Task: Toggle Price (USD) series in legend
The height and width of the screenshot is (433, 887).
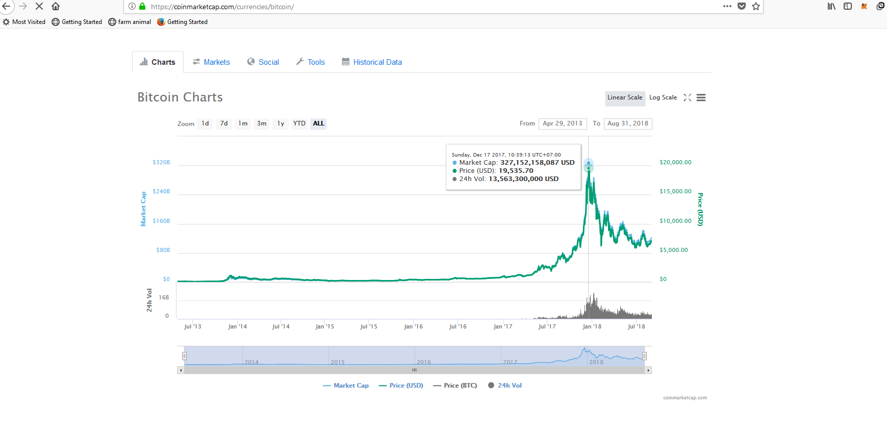Action: click(401, 386)
